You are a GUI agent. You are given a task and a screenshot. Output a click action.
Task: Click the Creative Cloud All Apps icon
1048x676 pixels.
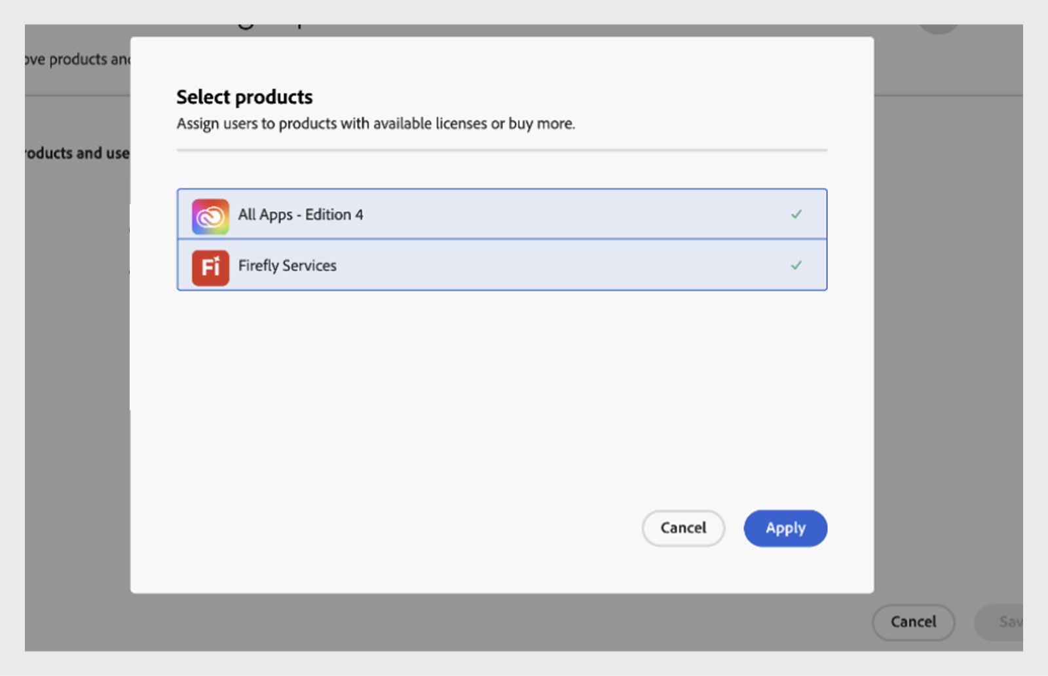[210, 216]
